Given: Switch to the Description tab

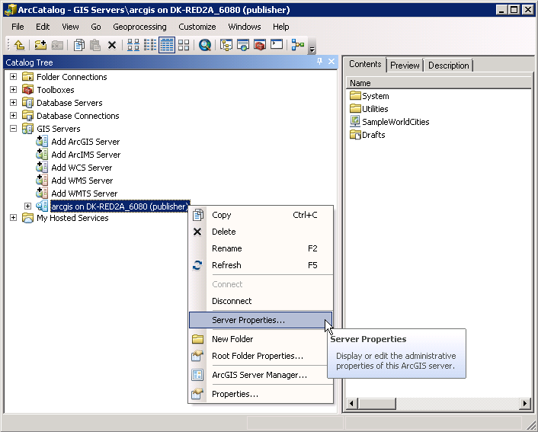Looking at the screenshot, I should pyautogui.click(x=448, y=66).
